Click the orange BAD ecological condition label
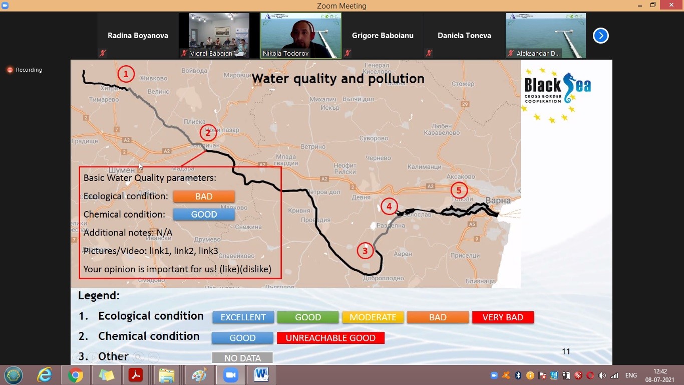684x385 pixels. [x=204, y=197]
